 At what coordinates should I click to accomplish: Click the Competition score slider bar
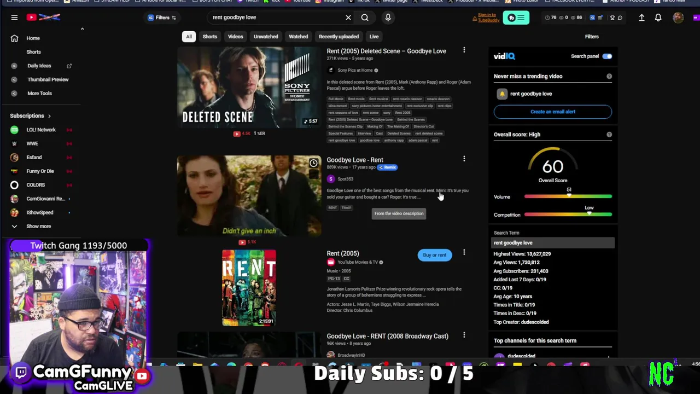(568, 215)
